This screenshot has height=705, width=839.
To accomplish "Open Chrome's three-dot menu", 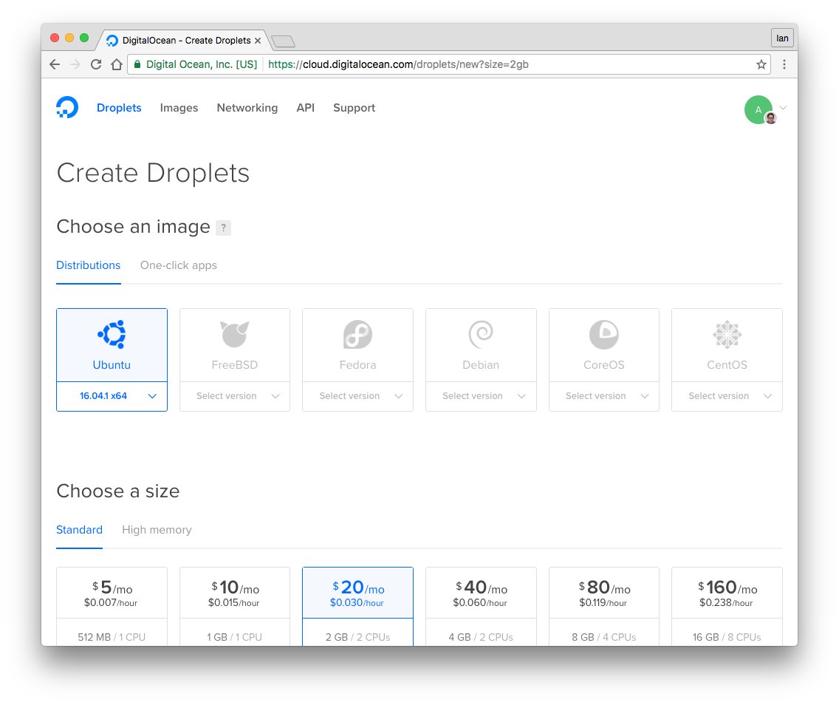I will click(x=784, y=65).
